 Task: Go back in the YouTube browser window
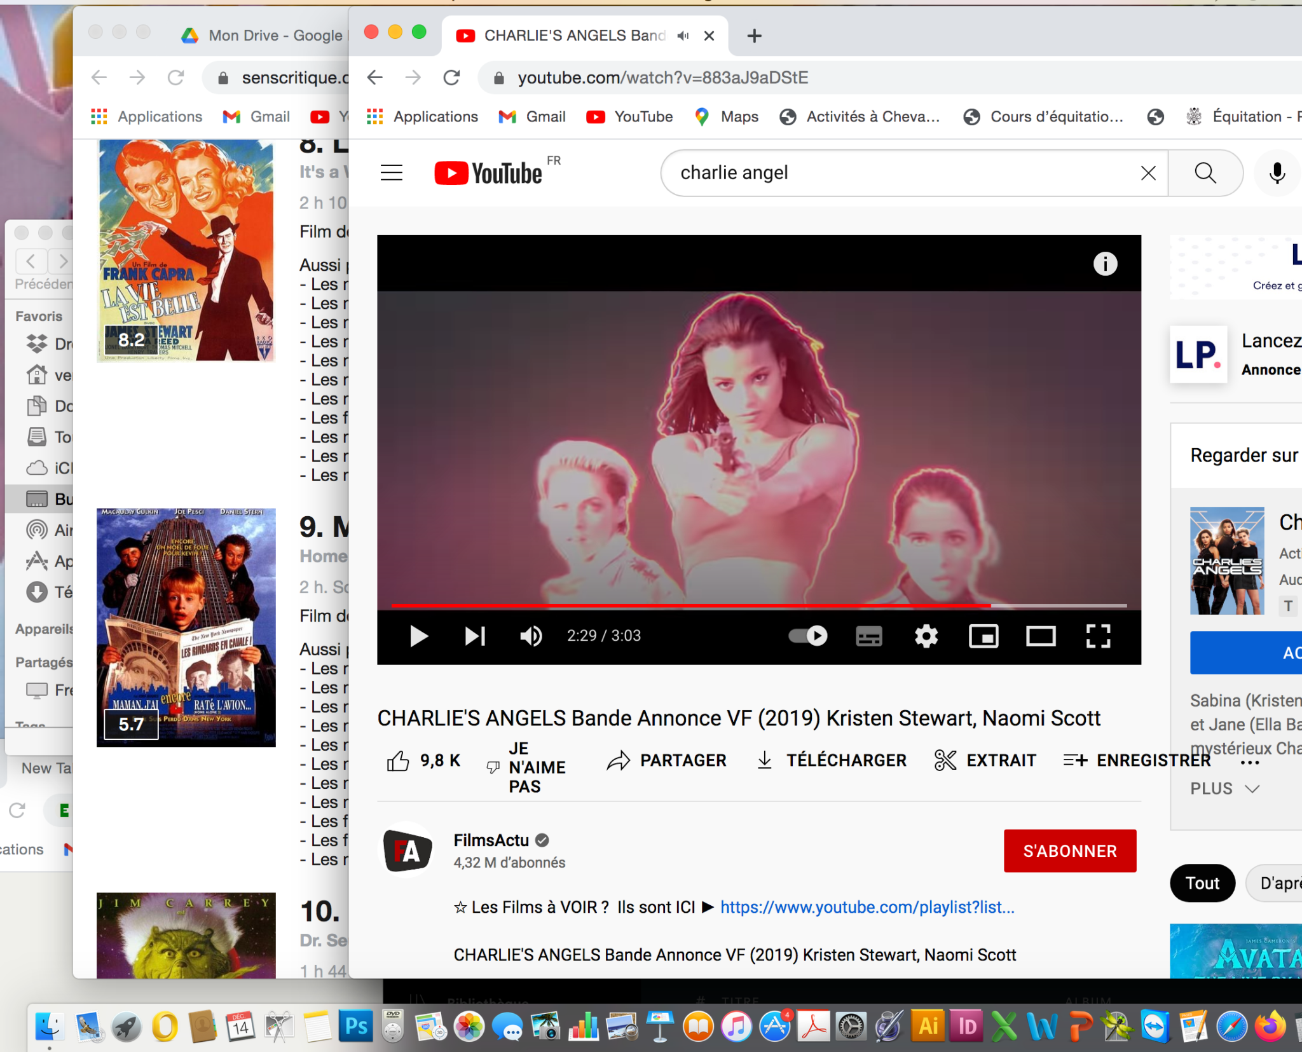pyautogui.click(x=375, y=78)
